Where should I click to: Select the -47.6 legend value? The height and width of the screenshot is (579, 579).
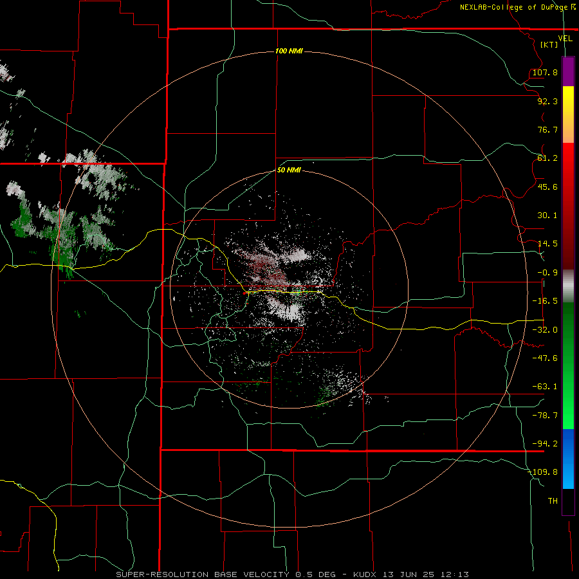545,358
